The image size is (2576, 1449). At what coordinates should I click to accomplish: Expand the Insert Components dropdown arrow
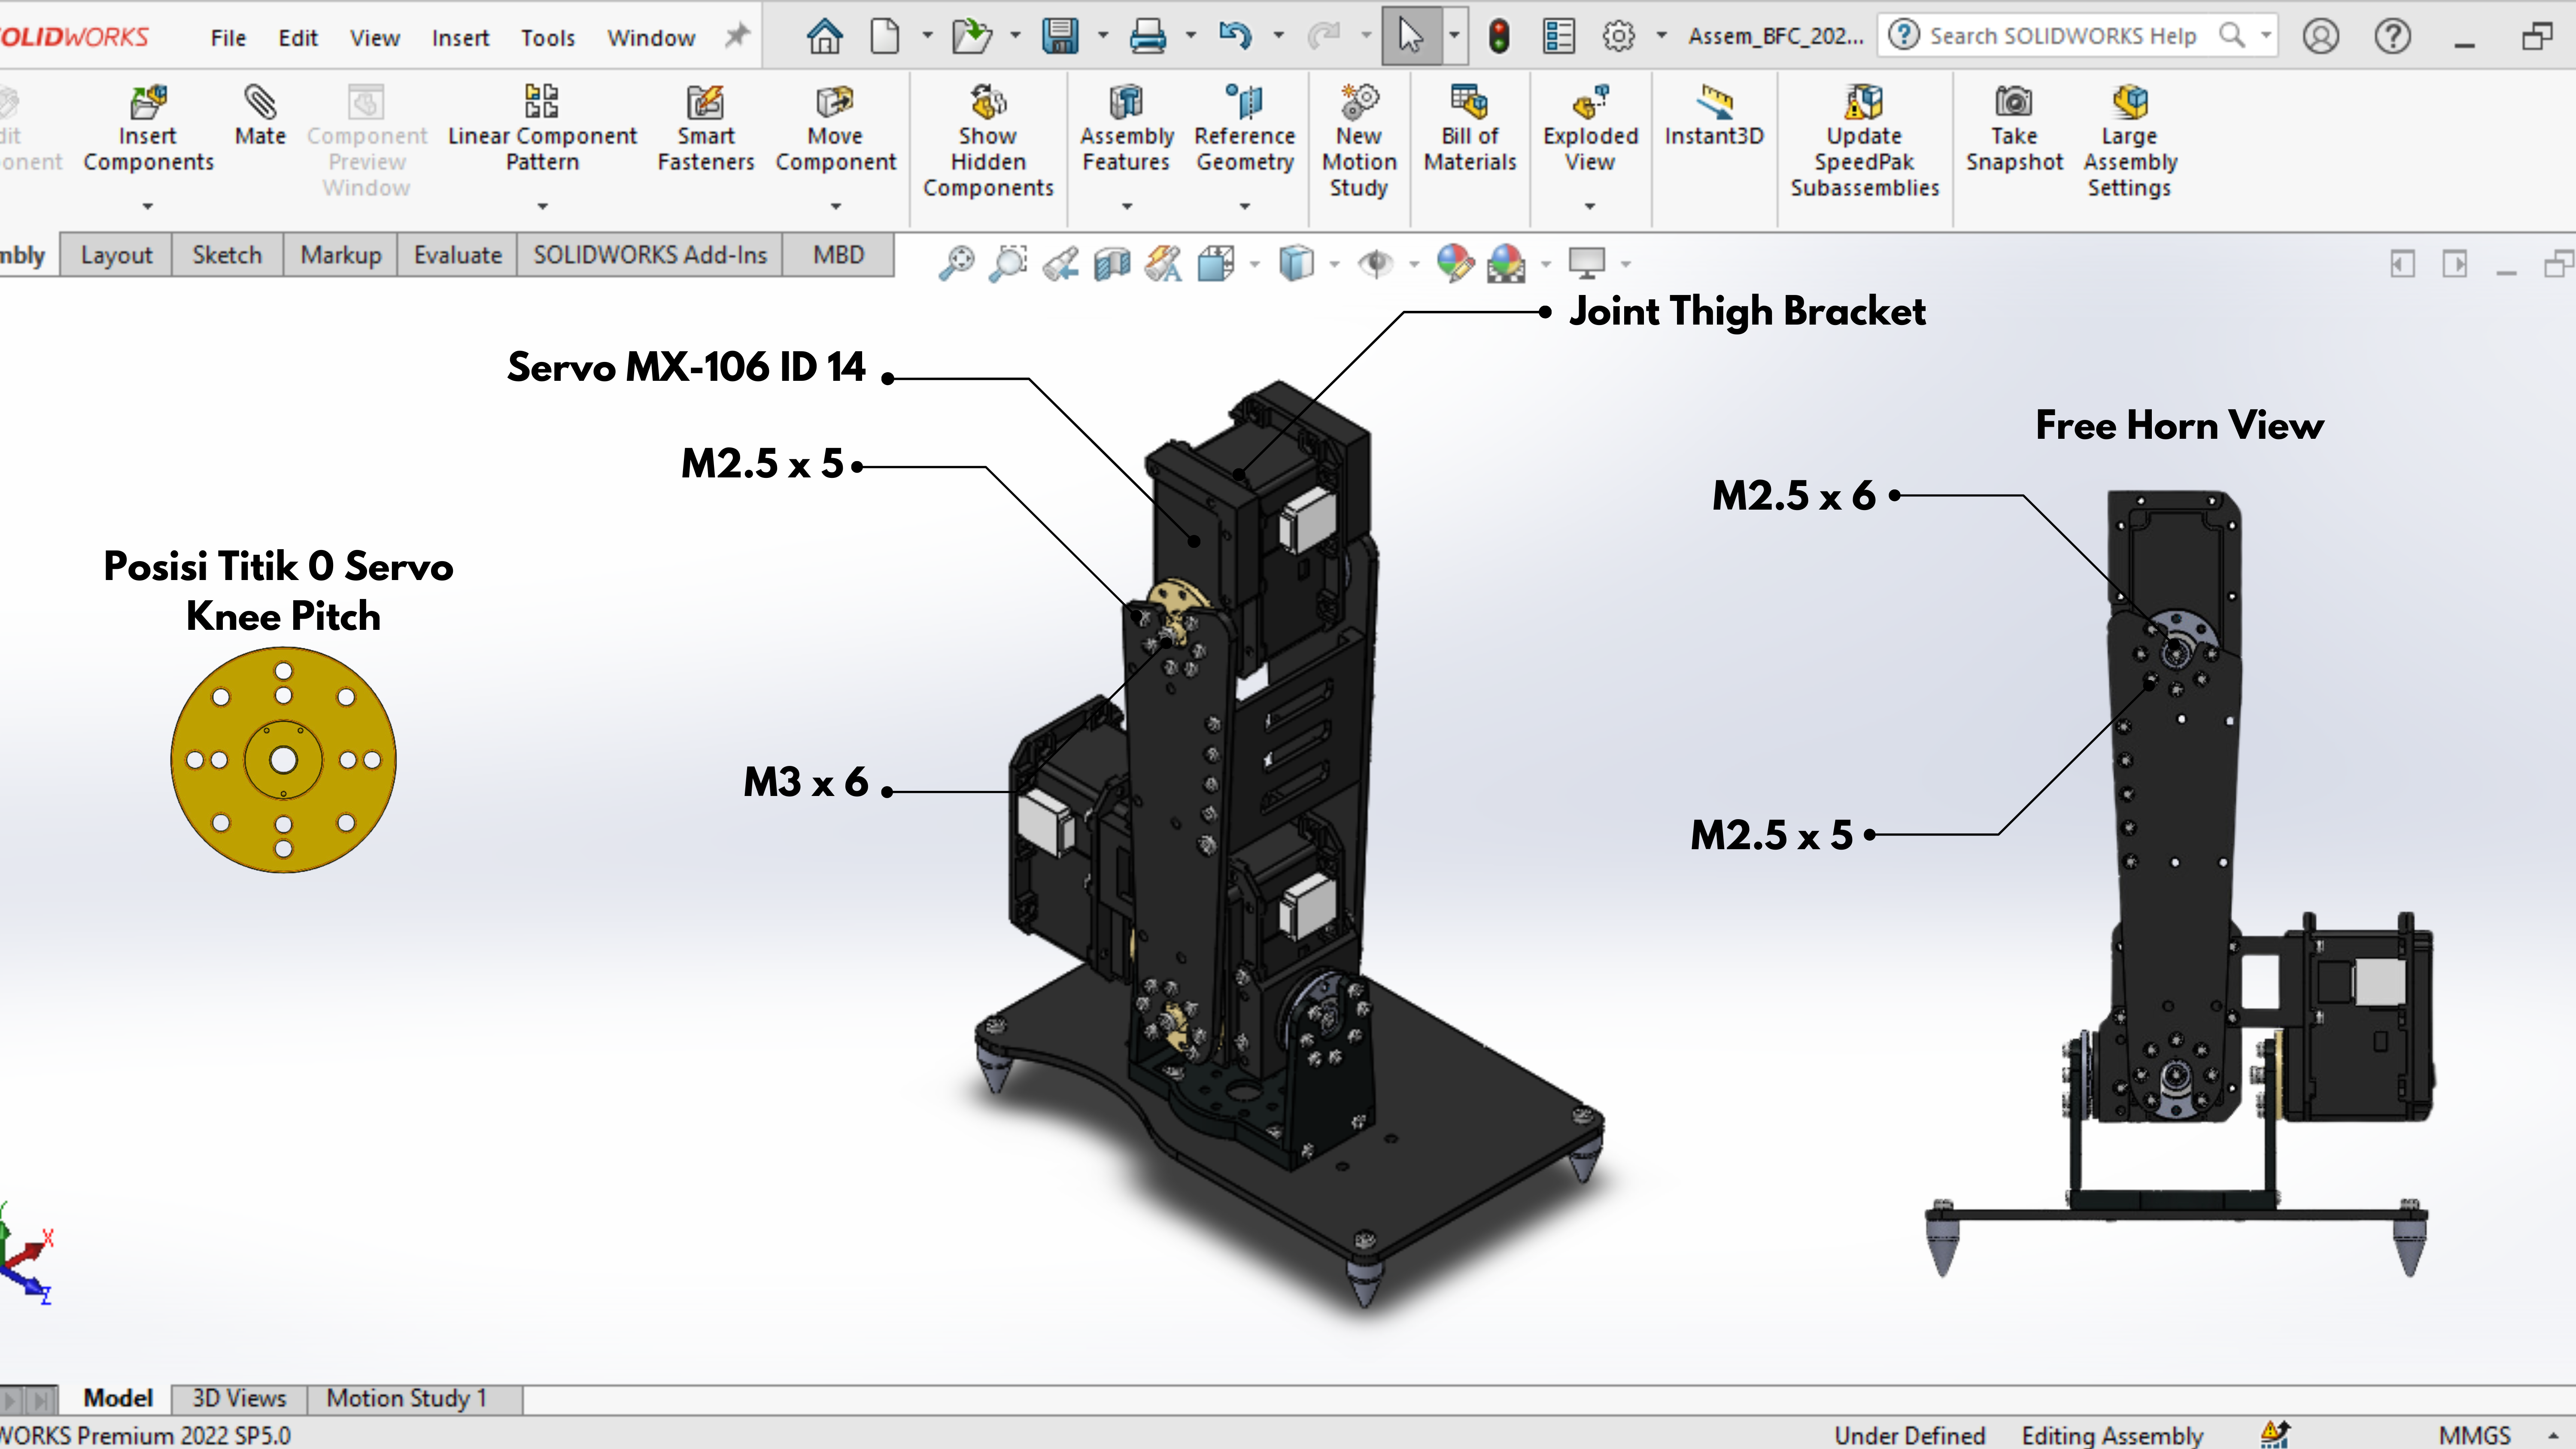148,206
